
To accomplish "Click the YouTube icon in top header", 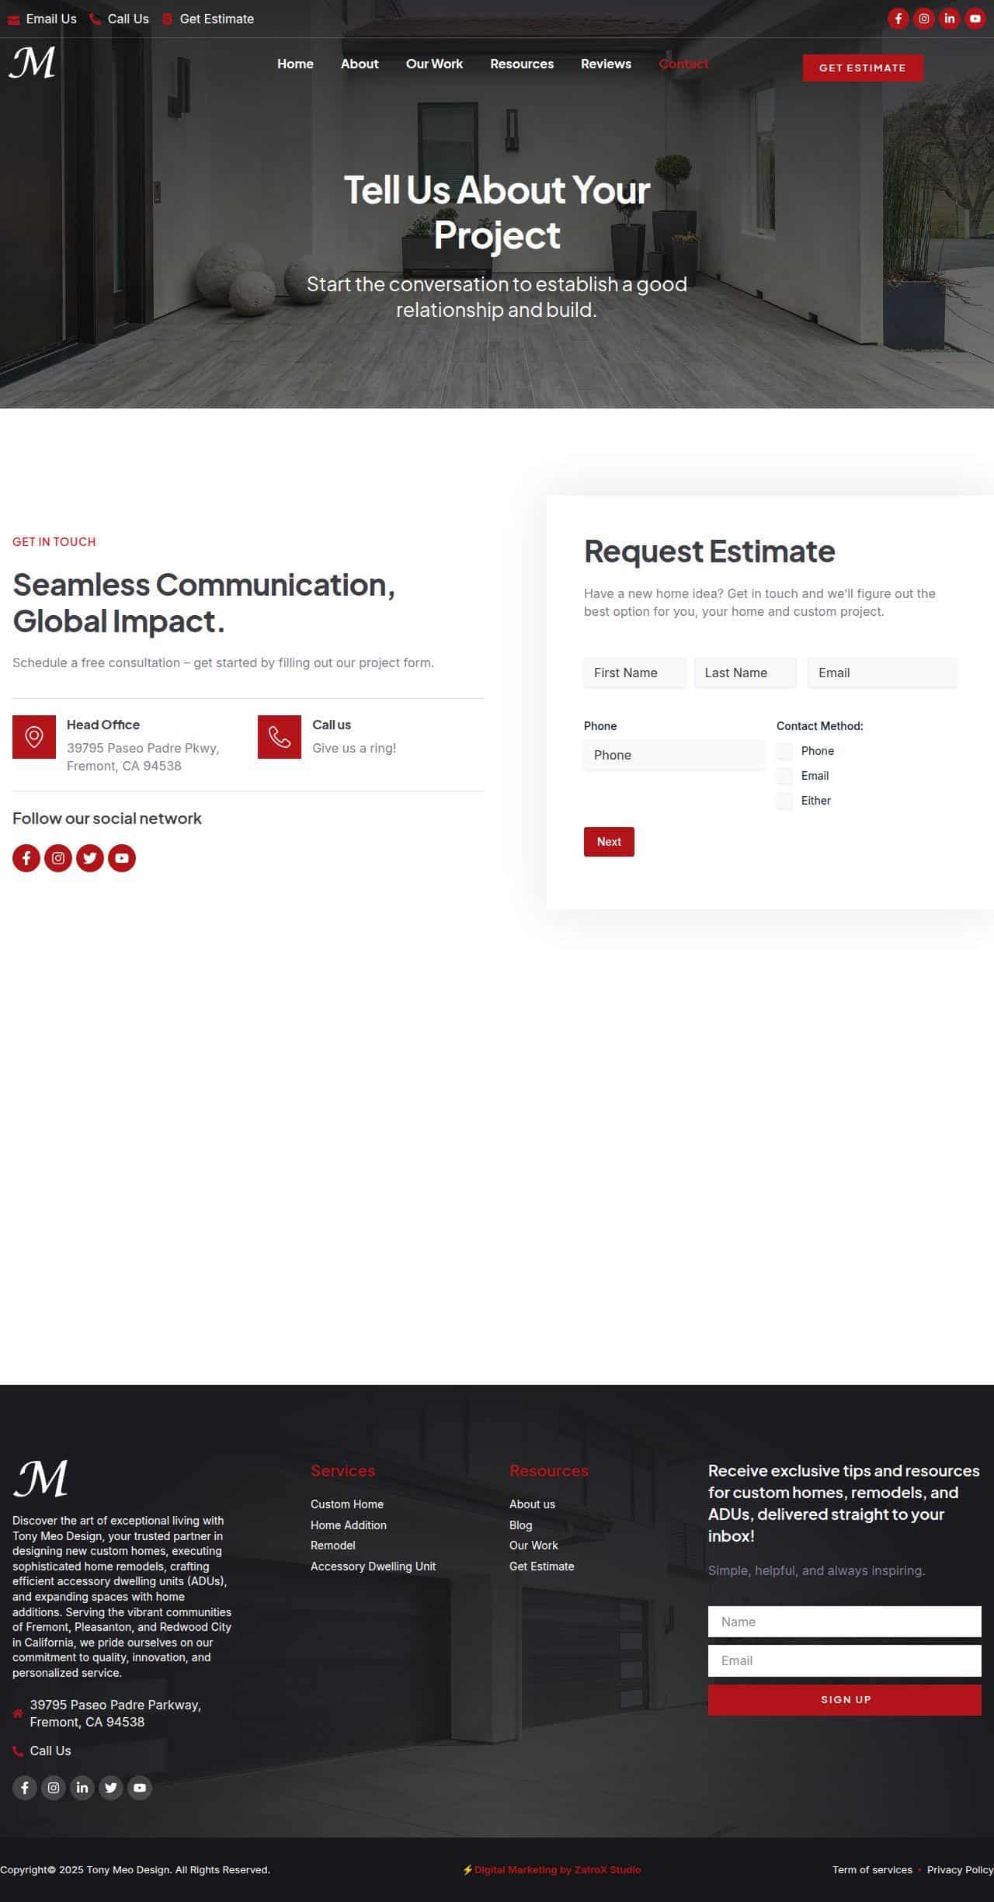I will (975, 19).
